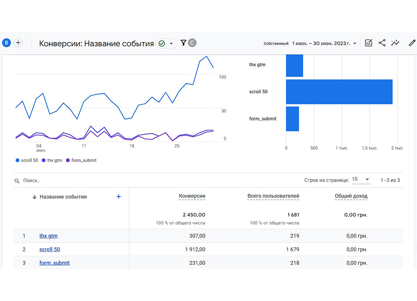Open the thx gtm event link
This screenshot has width=417, height=301.
pos(49,236)
